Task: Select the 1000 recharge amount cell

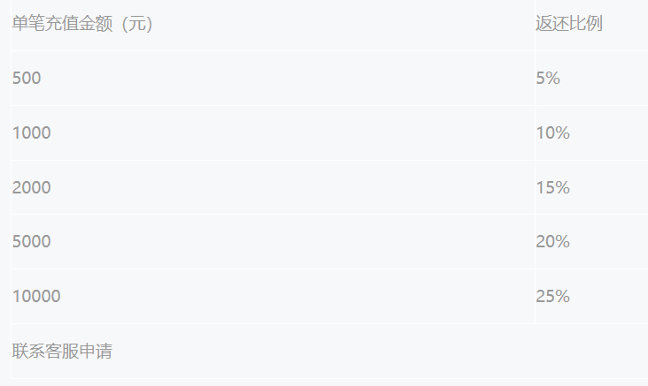Action: point(32,132)
